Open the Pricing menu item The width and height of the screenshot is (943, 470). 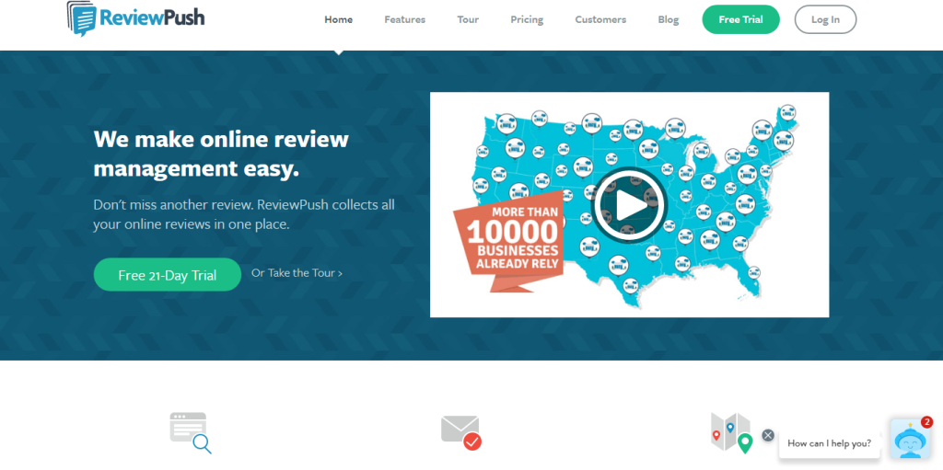(x=527, y=19)
